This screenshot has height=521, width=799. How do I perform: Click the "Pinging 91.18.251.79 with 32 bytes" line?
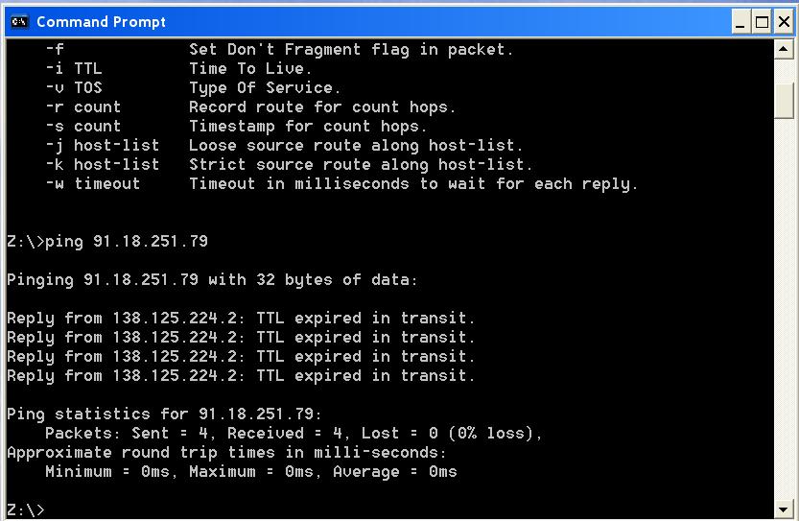coord(212,280)
